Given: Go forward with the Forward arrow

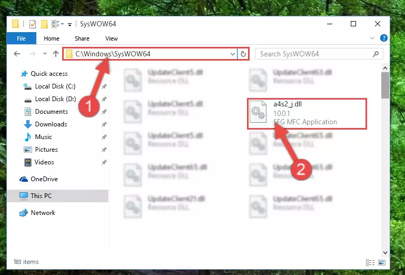Looking at the screenshot, I should 33,54.
